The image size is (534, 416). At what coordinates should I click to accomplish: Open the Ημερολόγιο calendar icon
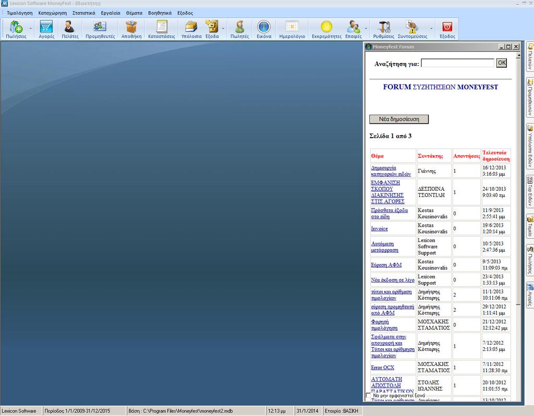coord(292,29)
